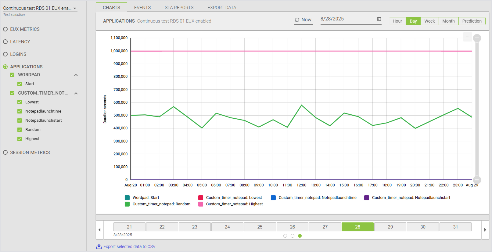Collapse the WORDPAD section chevron
492x252 pixels.
pyautogui.click(x=76, y=75)
